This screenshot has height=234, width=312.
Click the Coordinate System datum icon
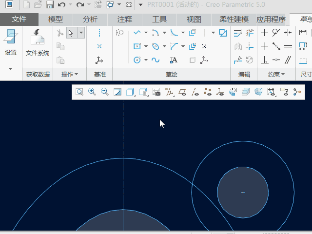click(99, 60)
